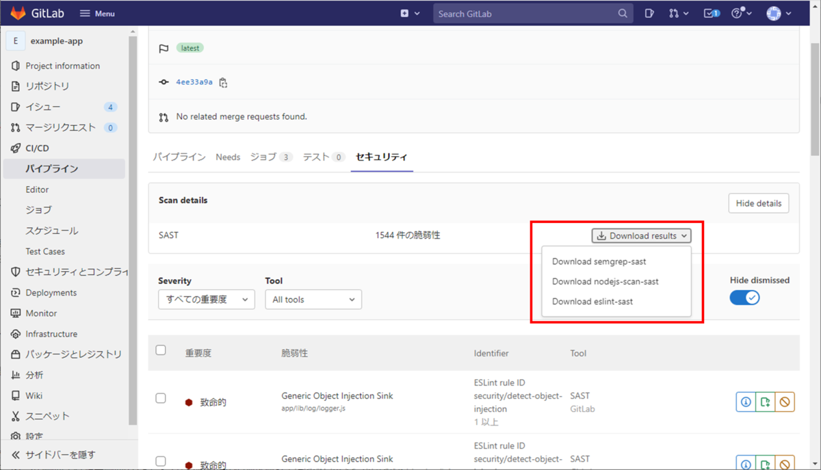This screenshot has height=470, width=821.
Task: Choose Download eslint-sast
Action: [592, 301]
